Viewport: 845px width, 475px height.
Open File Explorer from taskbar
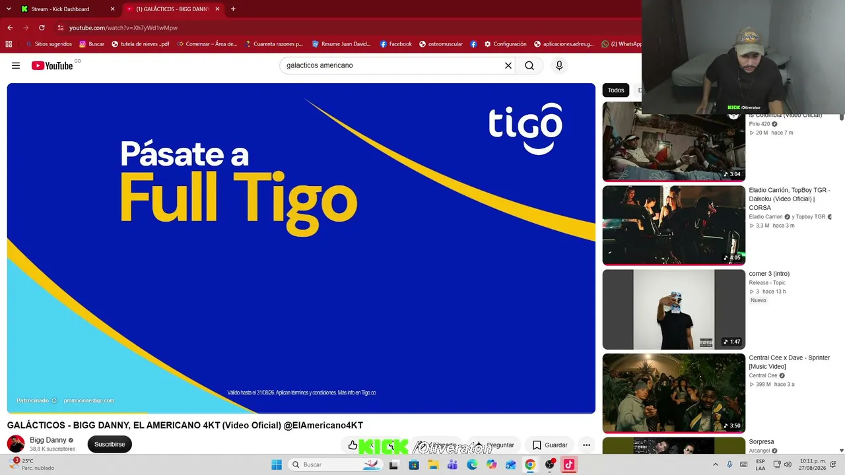(433, 464)
